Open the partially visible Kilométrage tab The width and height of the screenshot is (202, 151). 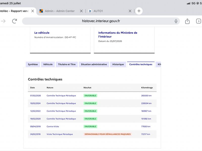(x=159, y=64)
